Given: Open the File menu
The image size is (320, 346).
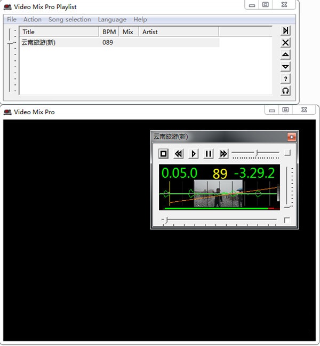Looking at the screenshot, I should (12, 19).
